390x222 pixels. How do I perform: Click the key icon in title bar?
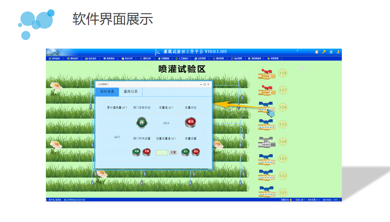pyautogui.click(x=324, y=52)
